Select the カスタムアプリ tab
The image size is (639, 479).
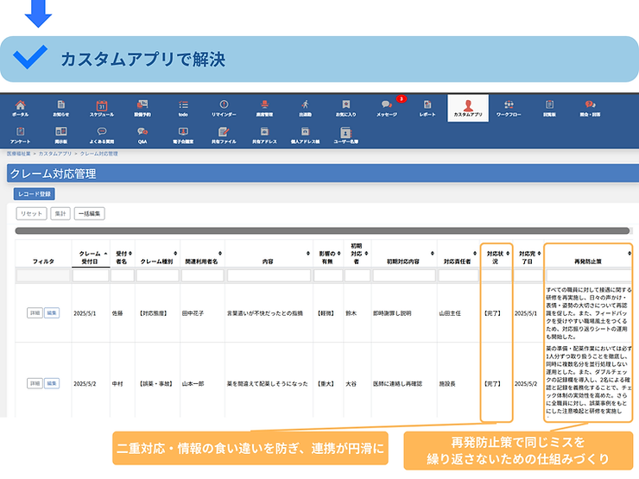[468, 107]
